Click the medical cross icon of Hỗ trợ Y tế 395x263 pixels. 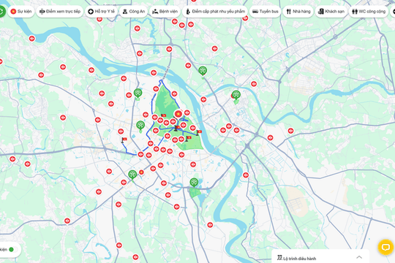91,12
